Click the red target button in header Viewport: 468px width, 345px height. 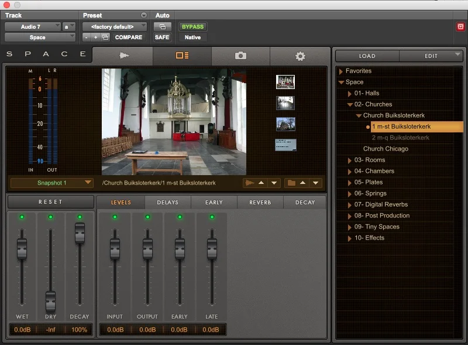460,27
